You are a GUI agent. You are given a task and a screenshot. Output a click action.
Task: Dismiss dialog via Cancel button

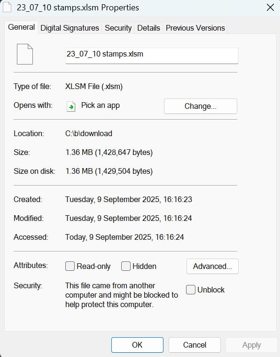tap(194, 345)
